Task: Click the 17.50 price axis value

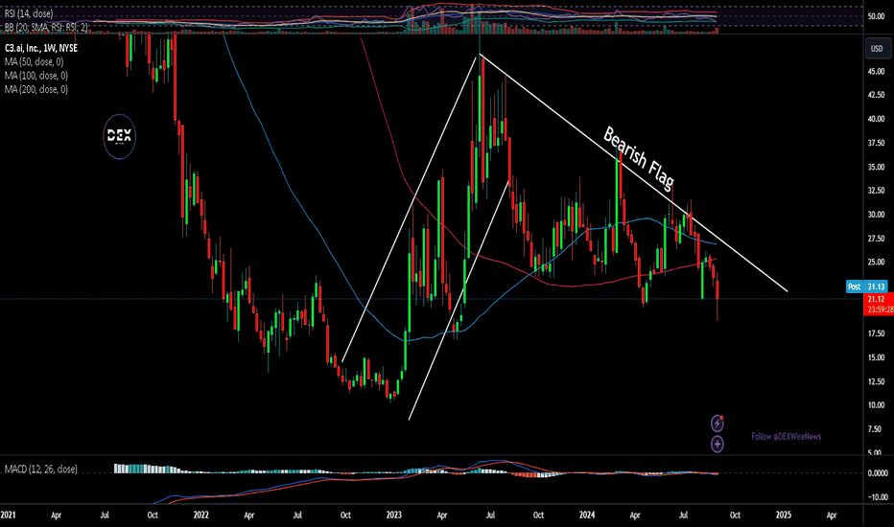Action: click(877, 333)
